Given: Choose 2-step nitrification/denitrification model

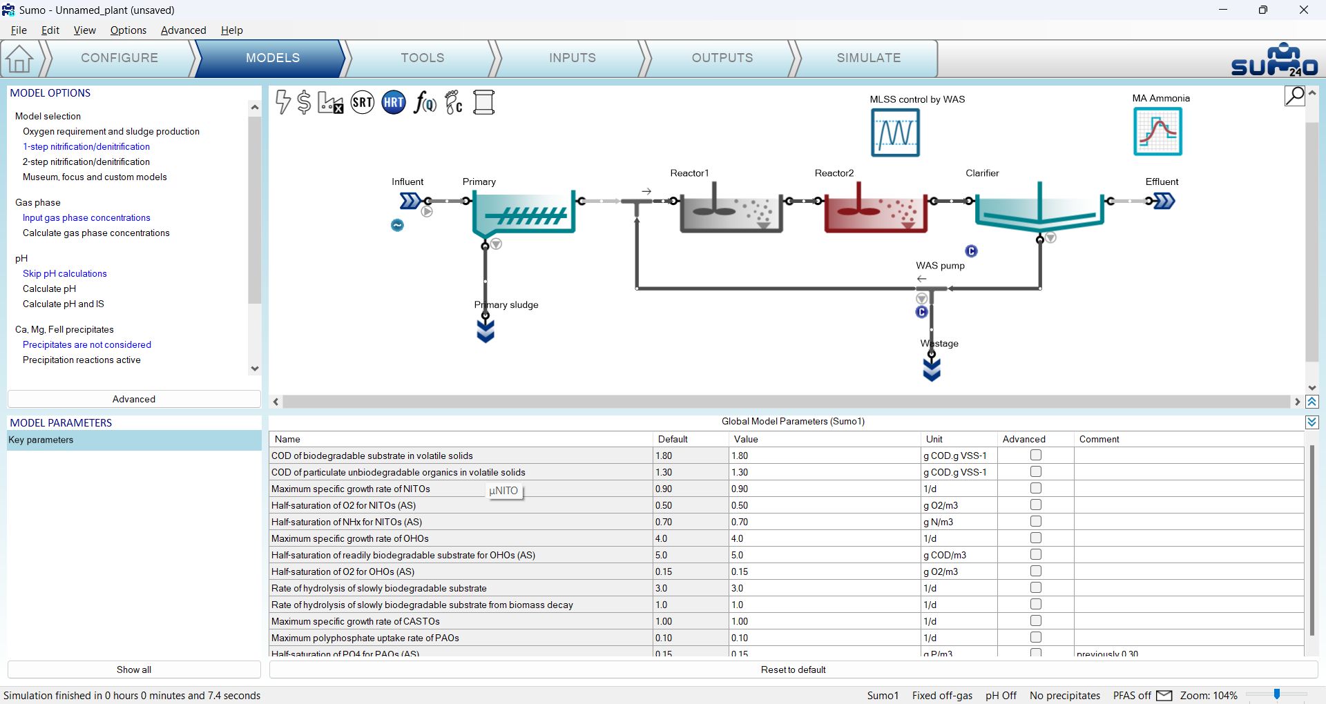Looking at the screenshot, I should 86,162.
